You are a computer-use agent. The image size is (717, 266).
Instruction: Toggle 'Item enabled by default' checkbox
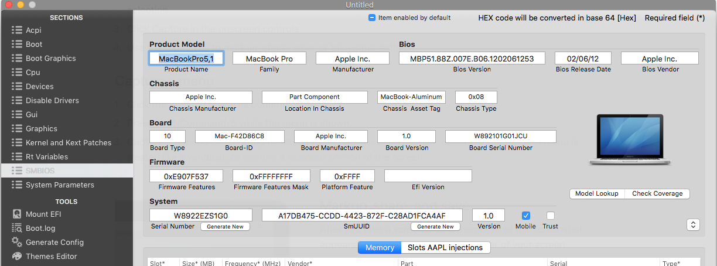coord(371,18)
